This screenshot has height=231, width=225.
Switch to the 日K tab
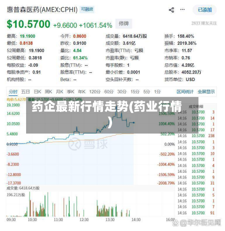point(37,92)
